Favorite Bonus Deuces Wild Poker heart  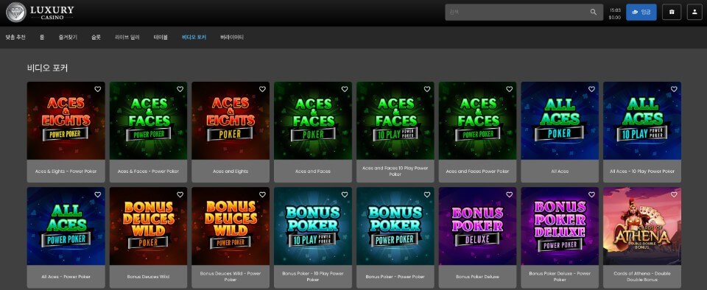click(x=180, y=194)
